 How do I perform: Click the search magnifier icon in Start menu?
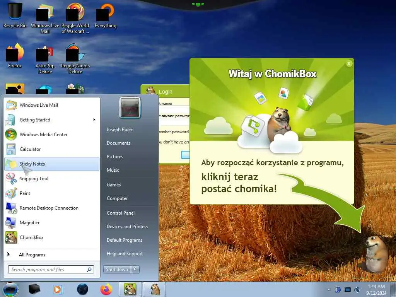tap(89, 270)
